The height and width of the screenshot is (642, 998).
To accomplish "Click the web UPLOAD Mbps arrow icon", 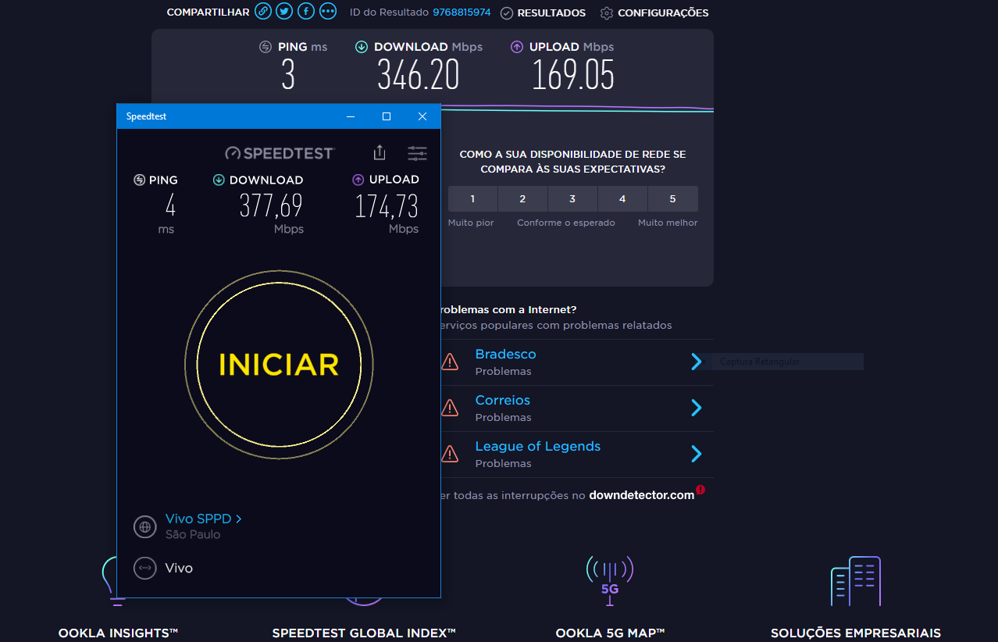I will pyautogui.click(x=517, y=47).
